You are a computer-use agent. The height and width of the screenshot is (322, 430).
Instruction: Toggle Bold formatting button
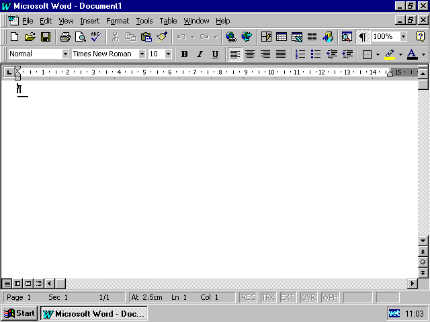[184, 54]
